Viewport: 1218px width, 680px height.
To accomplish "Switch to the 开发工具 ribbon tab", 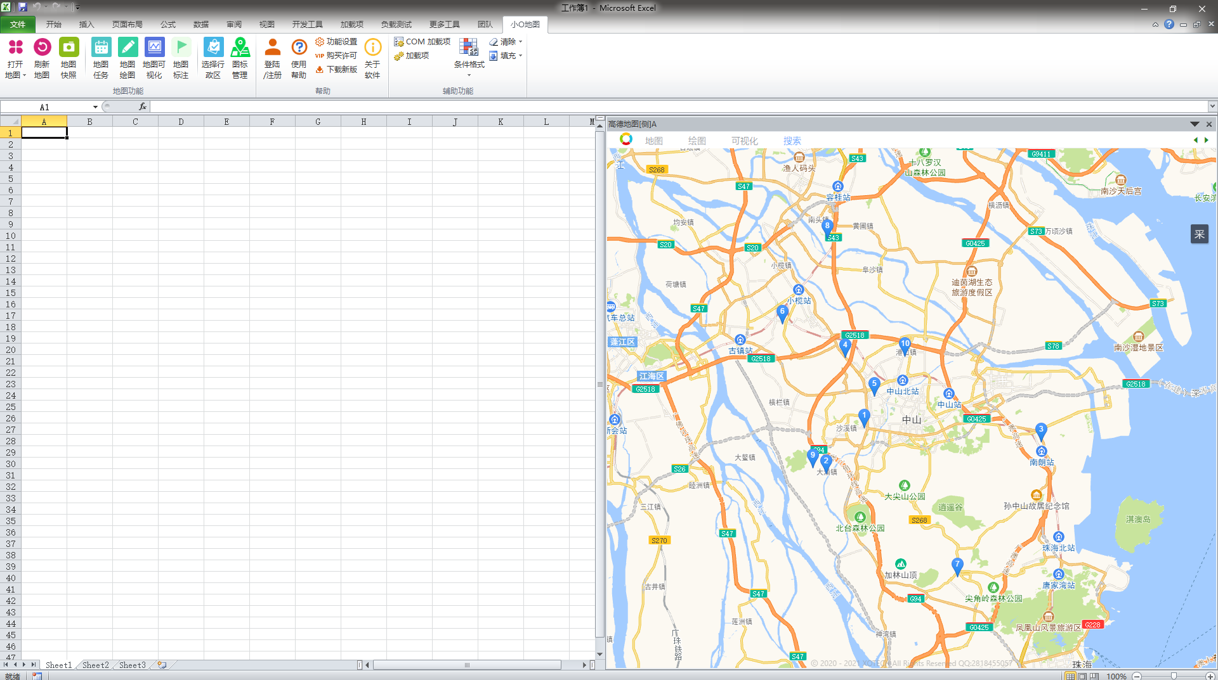I will [307, 25].
